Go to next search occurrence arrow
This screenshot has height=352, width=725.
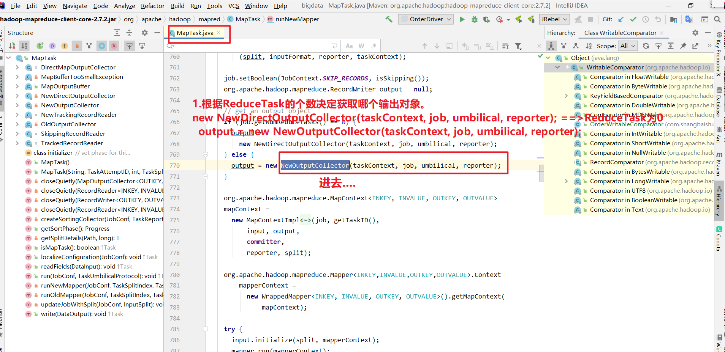point(437,46)
